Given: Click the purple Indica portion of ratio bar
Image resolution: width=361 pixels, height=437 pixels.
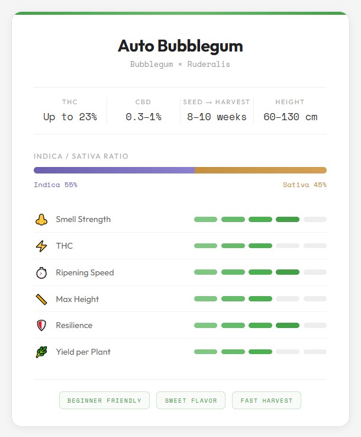Looking at the screenshot, I should [x=114, y=171].
